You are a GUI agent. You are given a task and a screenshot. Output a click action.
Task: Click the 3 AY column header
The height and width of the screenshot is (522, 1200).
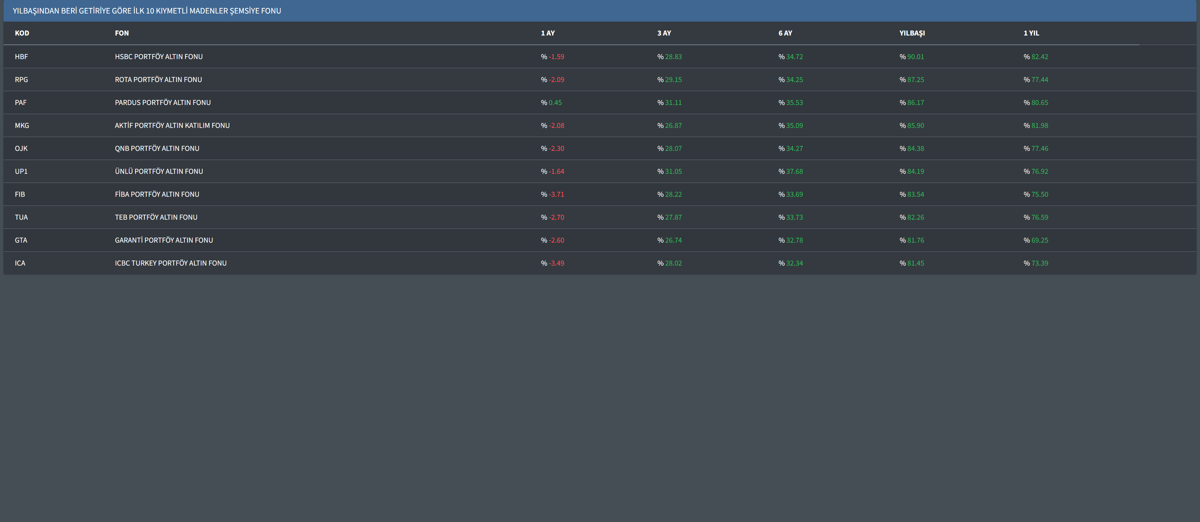pos(664,33)
